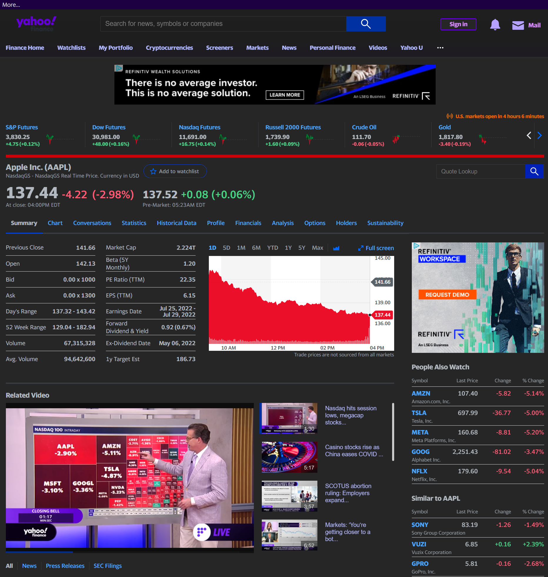
Task: Click the main search input field
Action: pyautogui.click(x=223, y=24)
